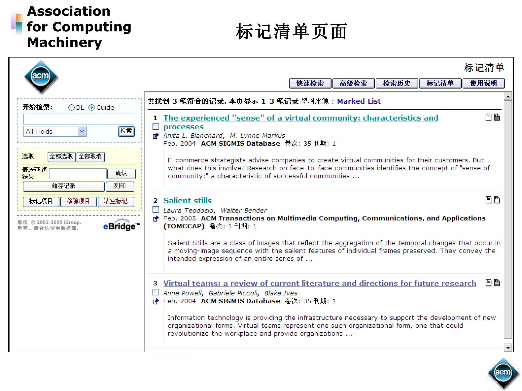Click ACM diamond logo in page header

(x=41, y=76)
